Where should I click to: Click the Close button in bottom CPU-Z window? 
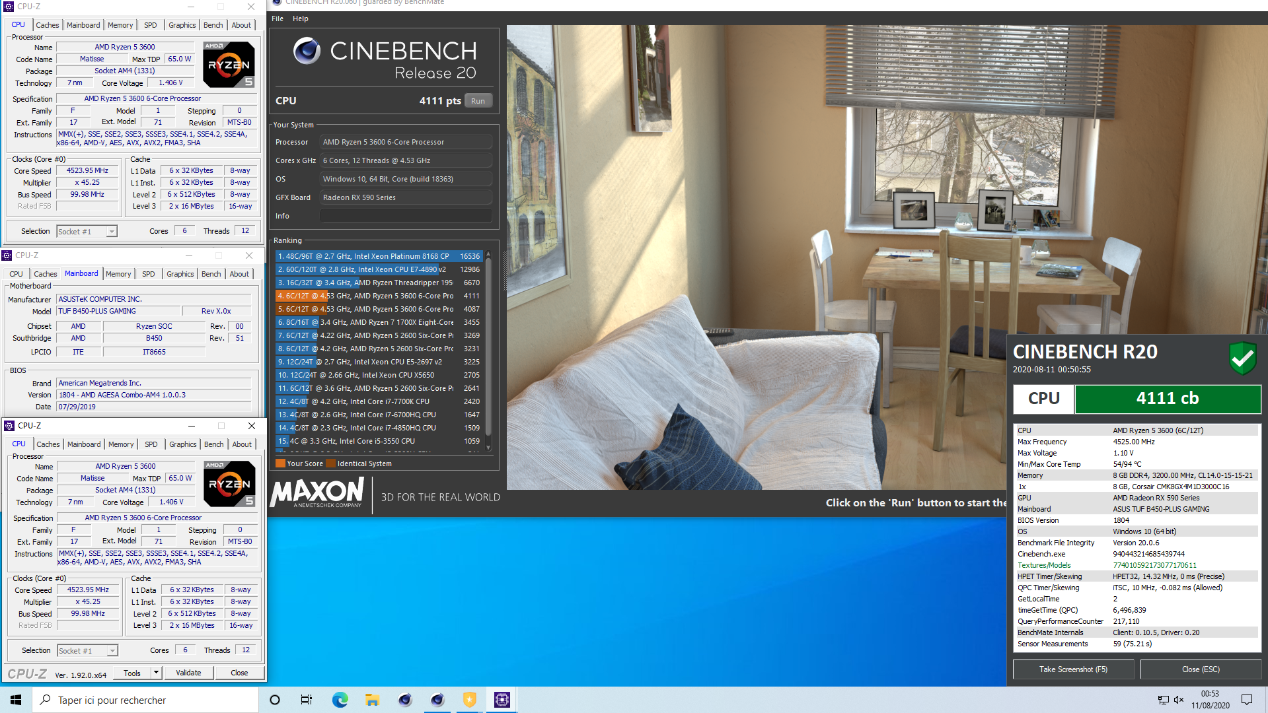tap(239, 673)
